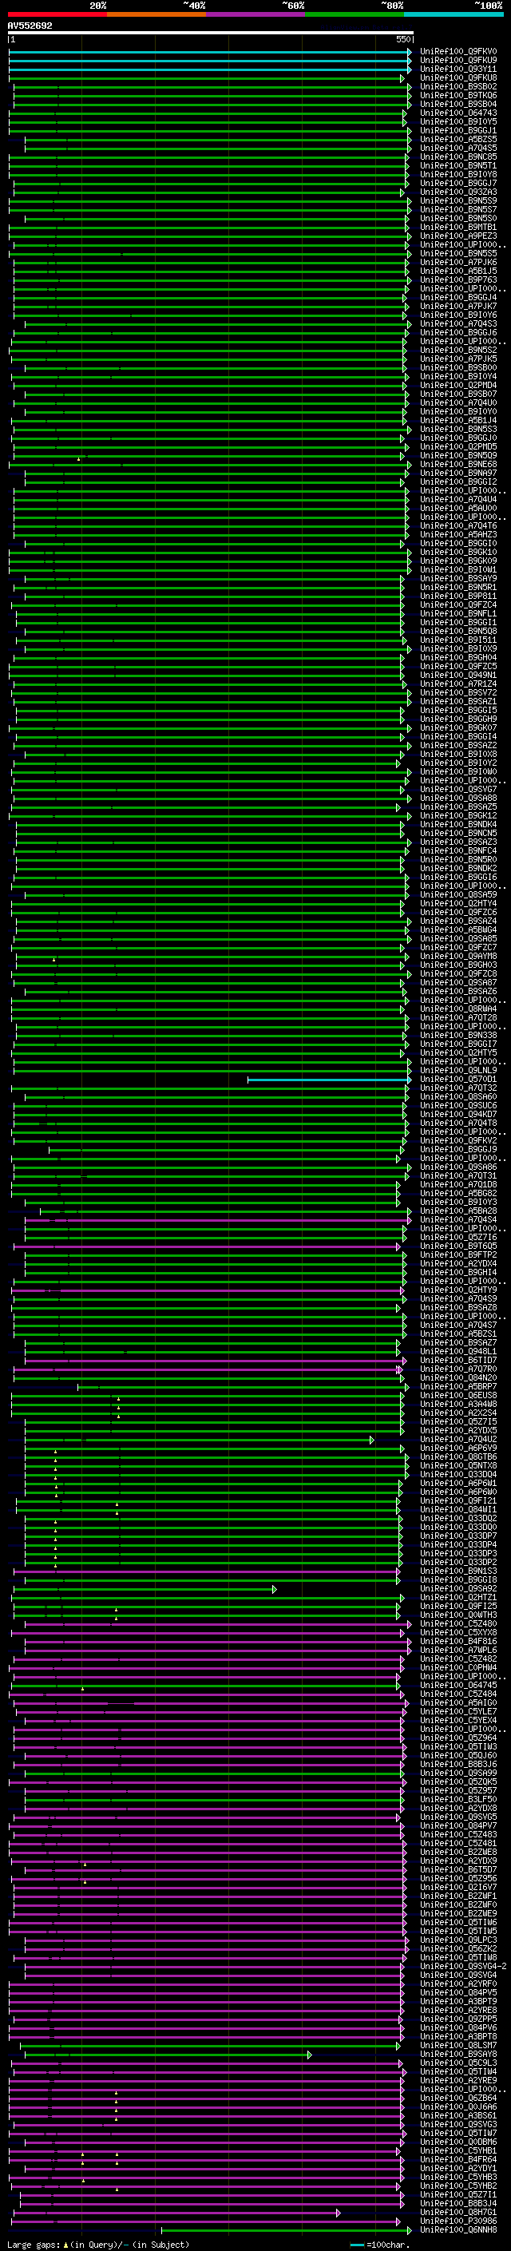
Task: Click the white query sequence ruler bar
Action: pos(211,34)
